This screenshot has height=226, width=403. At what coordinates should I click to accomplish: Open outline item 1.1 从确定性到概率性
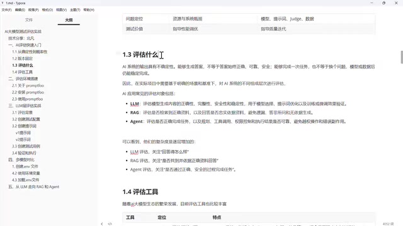pos(30,51)
